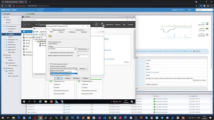Open the browser extensions puzzle icon
The height and width of the screenshot is (120, 214).
click(204, 6)
